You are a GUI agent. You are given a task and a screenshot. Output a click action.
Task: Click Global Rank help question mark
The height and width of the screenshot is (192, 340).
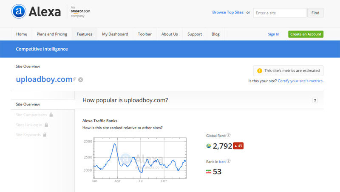pos(229,135)
